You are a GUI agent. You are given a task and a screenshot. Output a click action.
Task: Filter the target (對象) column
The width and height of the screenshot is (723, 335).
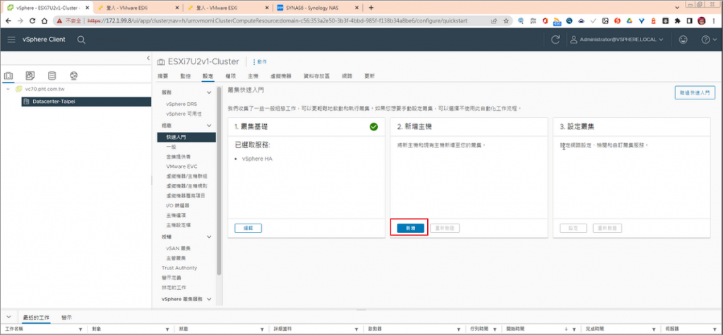click(168, 330)
